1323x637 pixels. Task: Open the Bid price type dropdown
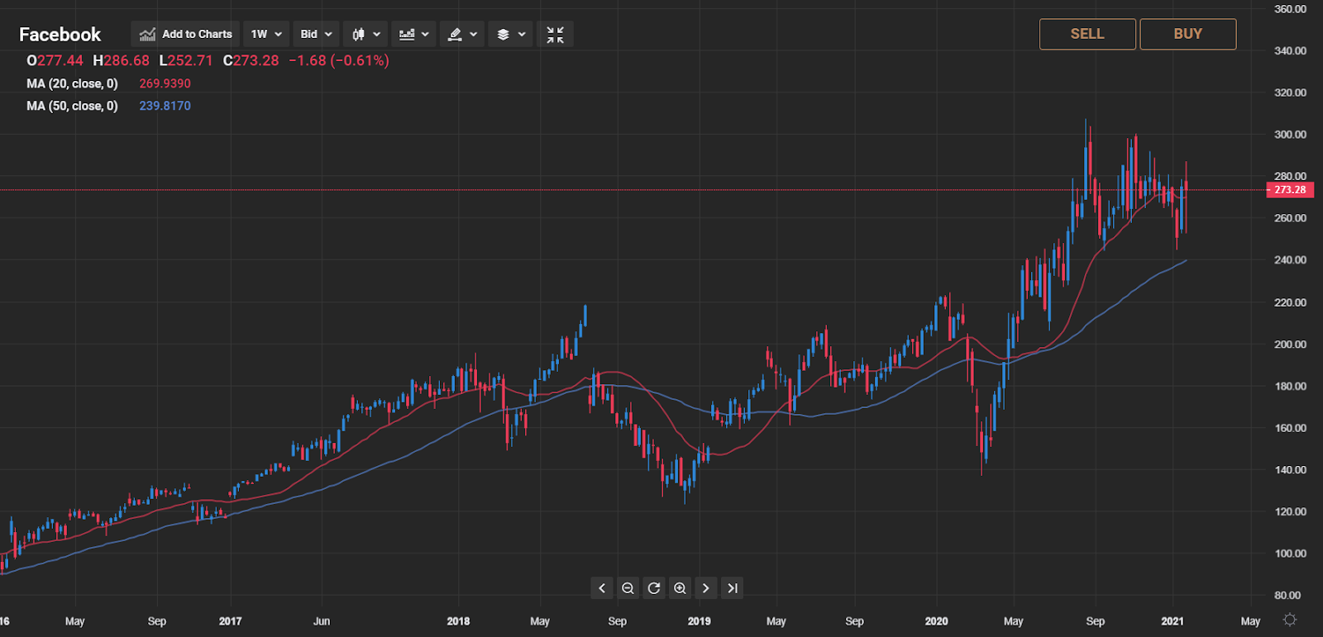coord(316,34)
